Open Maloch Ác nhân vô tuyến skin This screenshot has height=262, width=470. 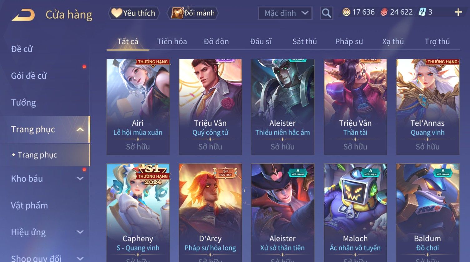point(355,213)
